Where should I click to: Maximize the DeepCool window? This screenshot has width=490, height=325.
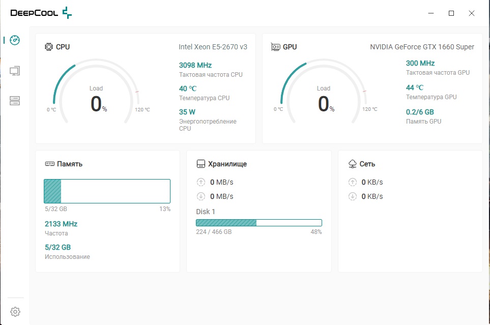click(451, 13)
